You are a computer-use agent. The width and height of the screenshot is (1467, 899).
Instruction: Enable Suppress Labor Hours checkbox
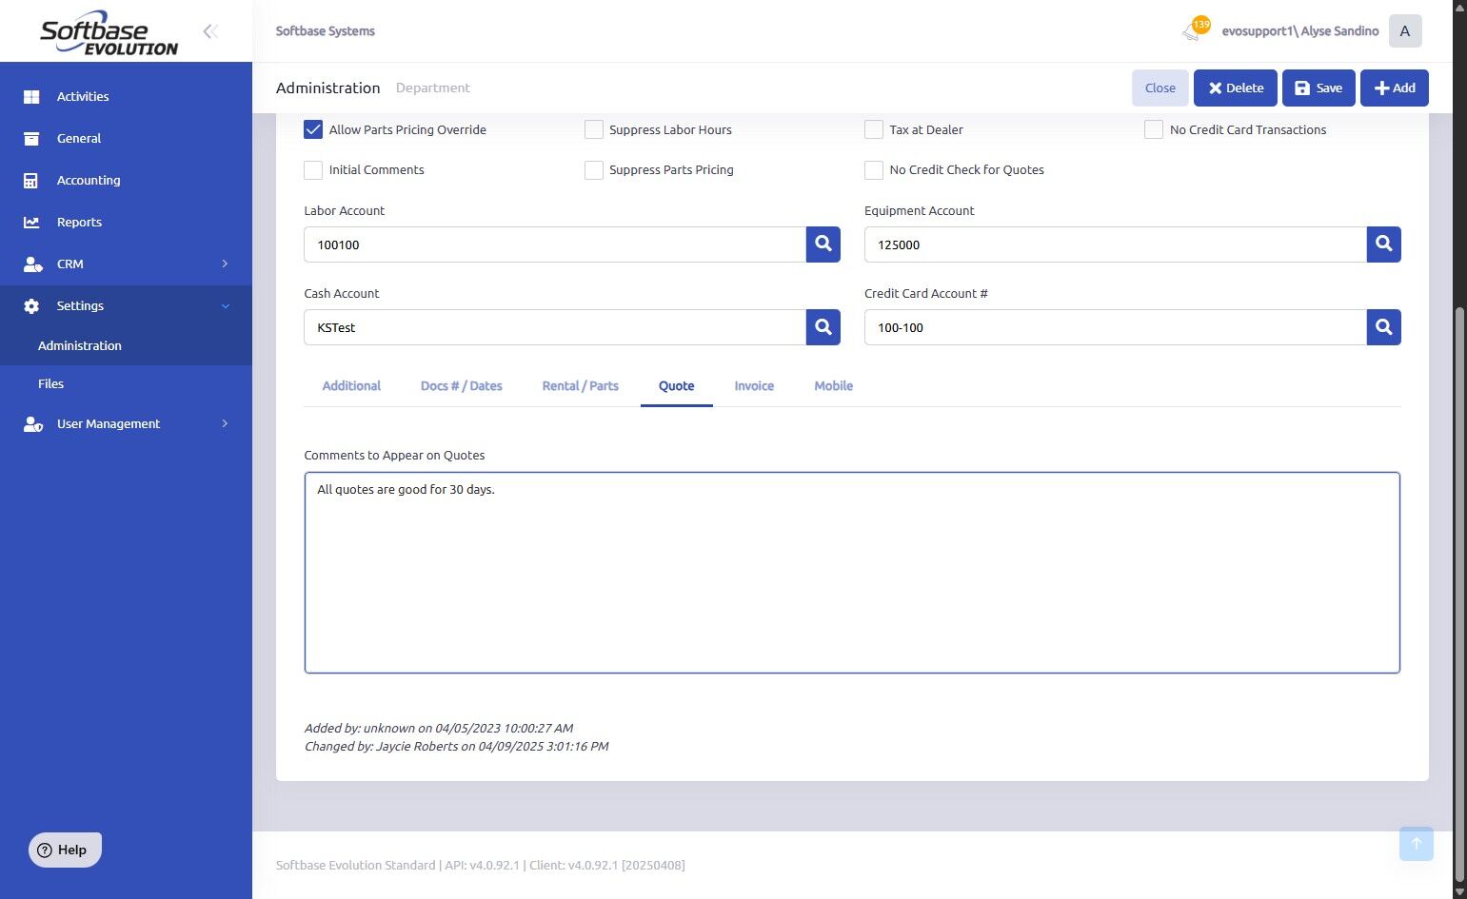point(594,129)
